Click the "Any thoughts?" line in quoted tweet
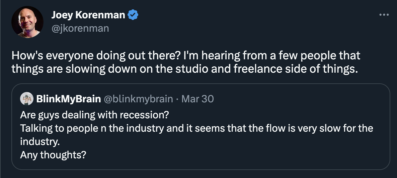The height and width of the screenshot is (178, 397). tap(53, 155)
